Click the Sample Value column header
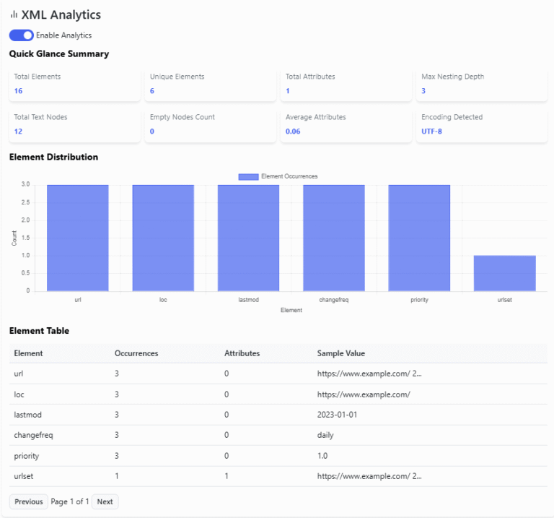The height and width of the screenshot is (518, 554). (x=341, y=353)
